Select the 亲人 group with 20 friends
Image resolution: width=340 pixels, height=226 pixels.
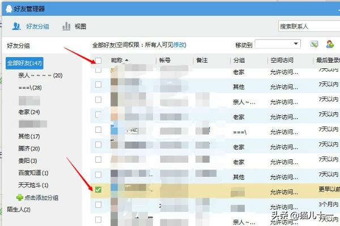click(40, 75)
